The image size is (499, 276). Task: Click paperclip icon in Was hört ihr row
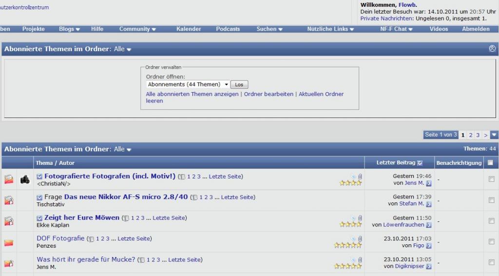pos(360,260)
